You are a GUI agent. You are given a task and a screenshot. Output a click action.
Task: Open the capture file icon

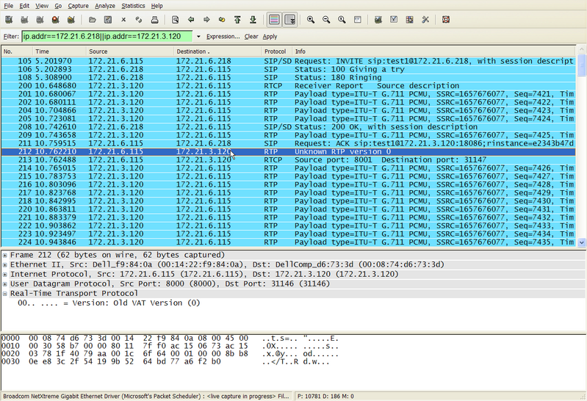(92, 20)
